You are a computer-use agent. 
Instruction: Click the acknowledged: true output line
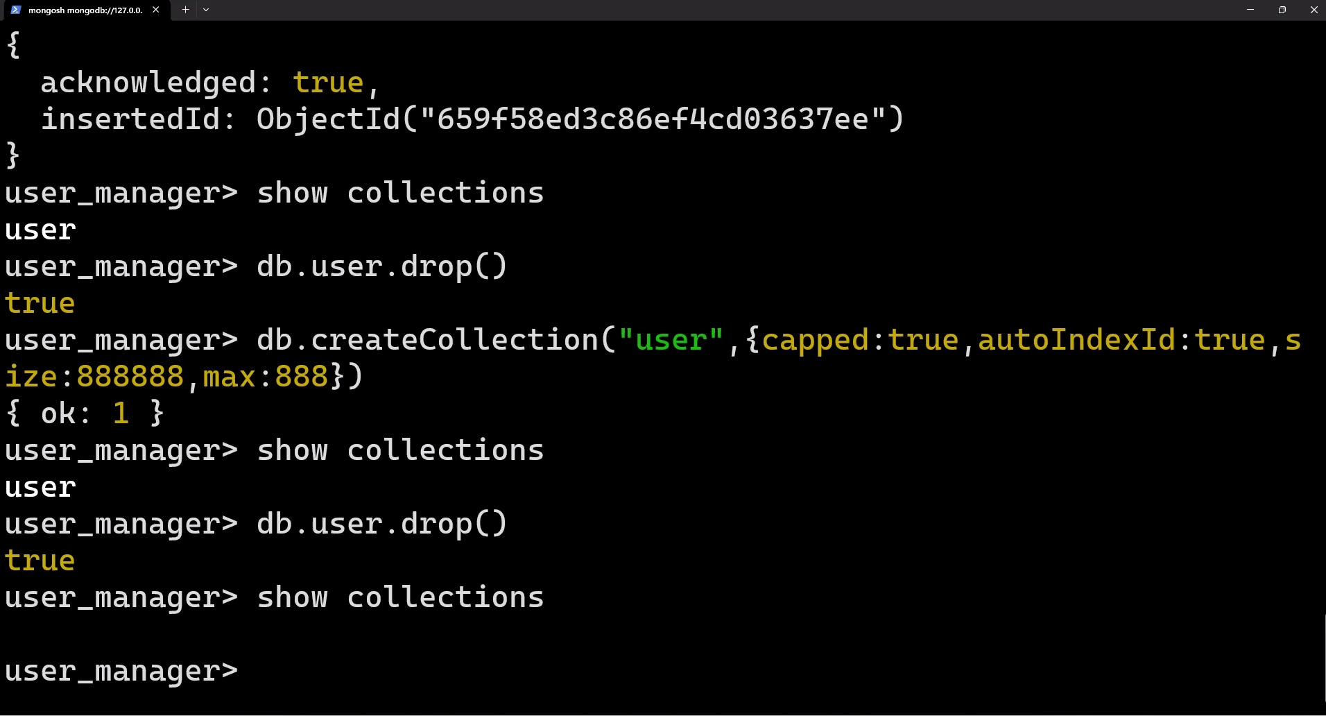(208, 83)
